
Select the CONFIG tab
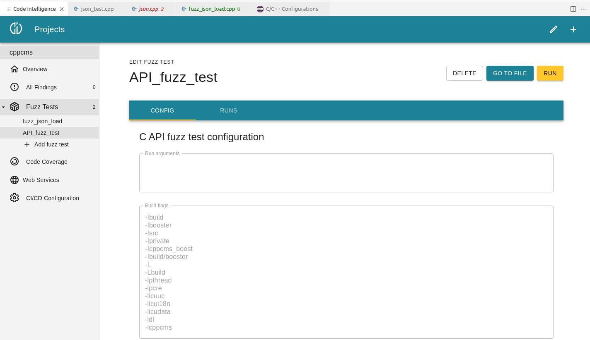point(162,110)
